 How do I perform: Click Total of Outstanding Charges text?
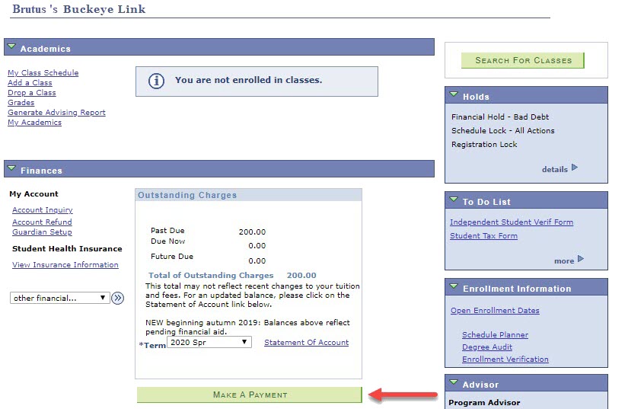pyautogui.click(x=211, y=276)
